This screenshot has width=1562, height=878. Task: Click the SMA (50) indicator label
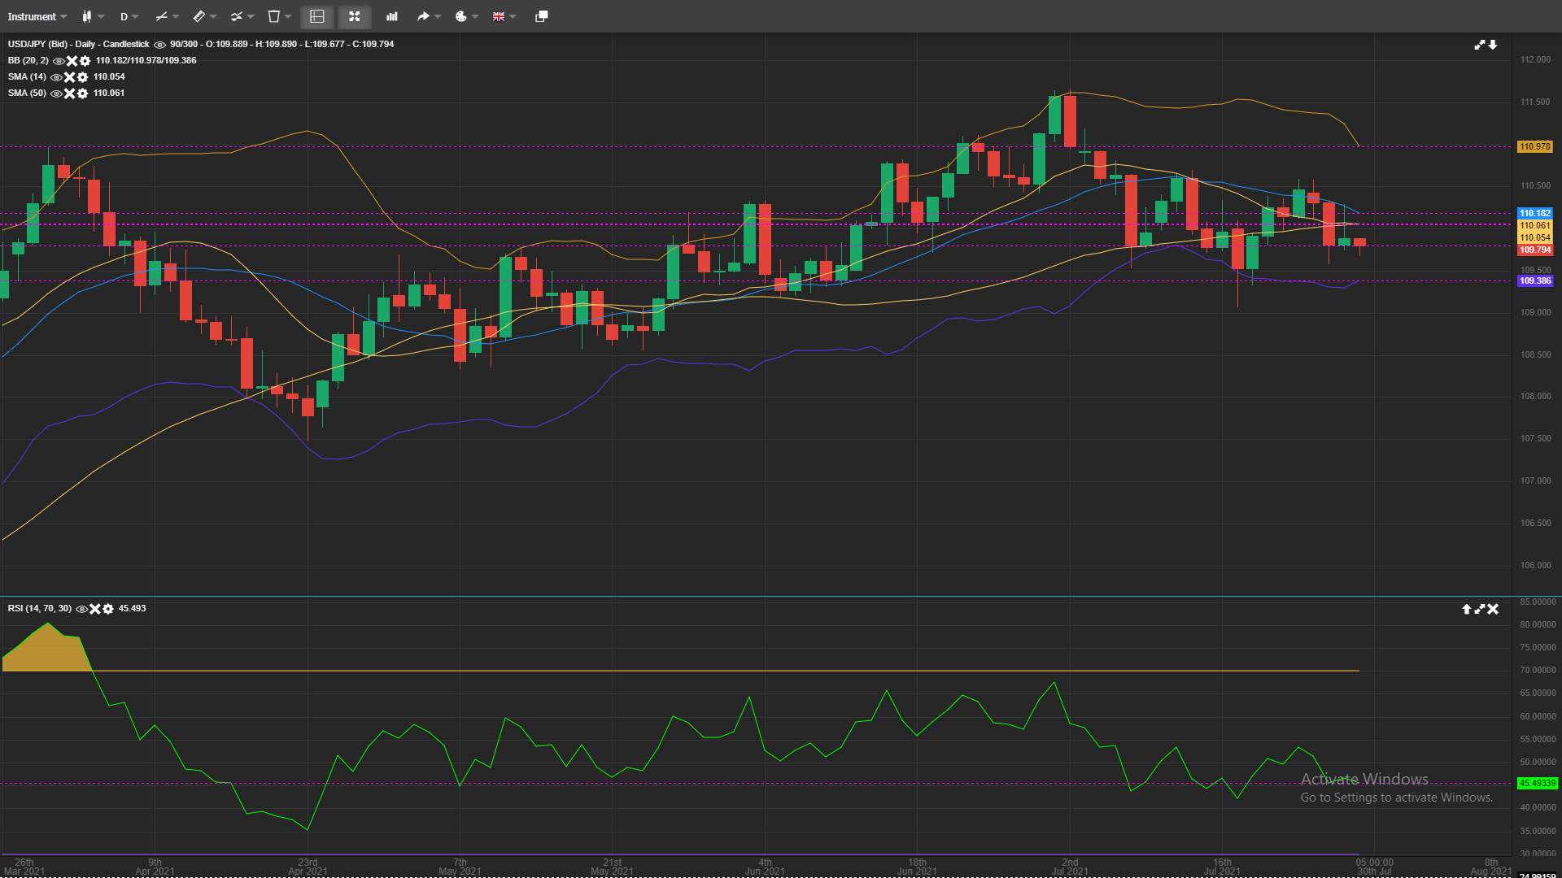click(x=27, y=93)
